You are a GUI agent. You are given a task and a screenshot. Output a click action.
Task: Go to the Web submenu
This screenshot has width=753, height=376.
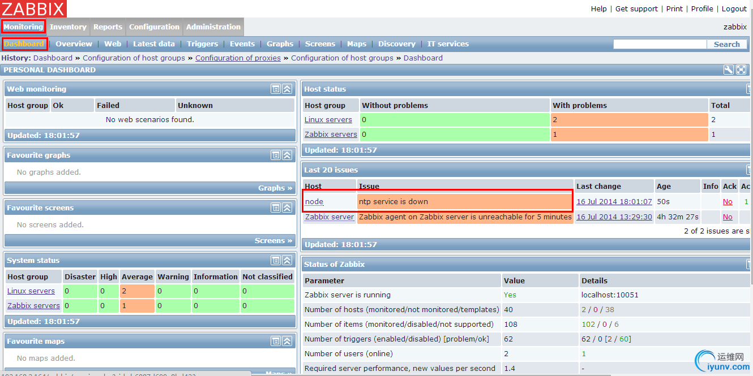(x=113, y=44)
